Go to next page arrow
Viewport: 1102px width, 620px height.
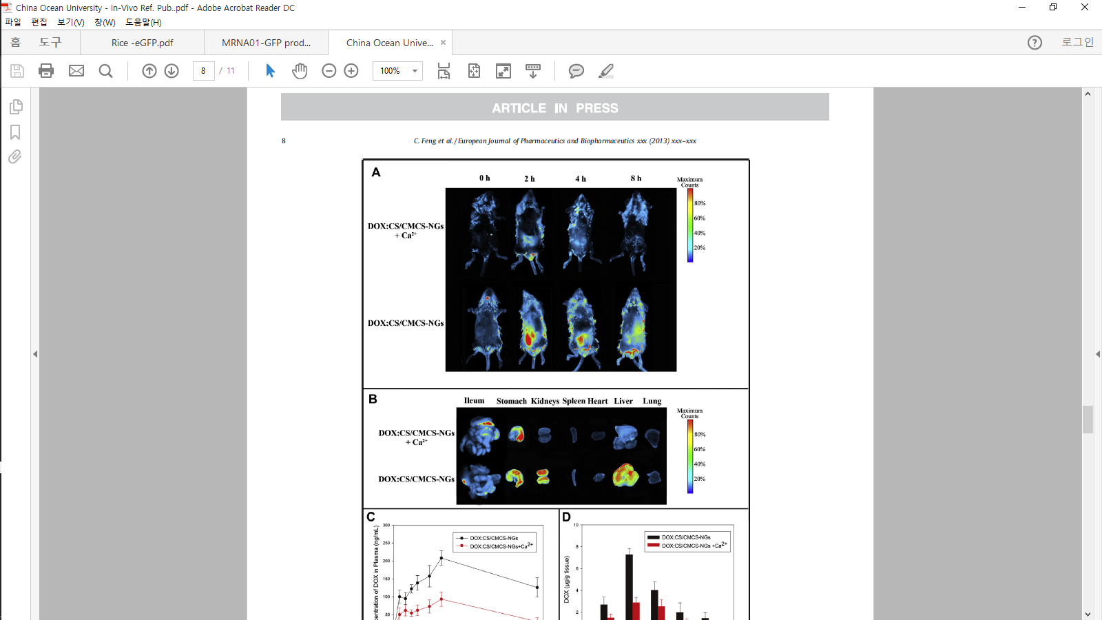[x=171, y=71]
